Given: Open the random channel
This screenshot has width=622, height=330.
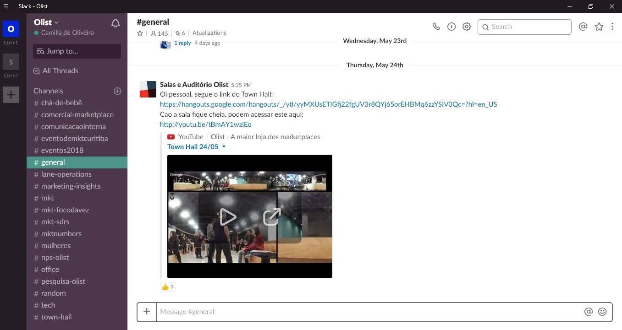Looking at the screenshot, I should [x=77, y=293].
